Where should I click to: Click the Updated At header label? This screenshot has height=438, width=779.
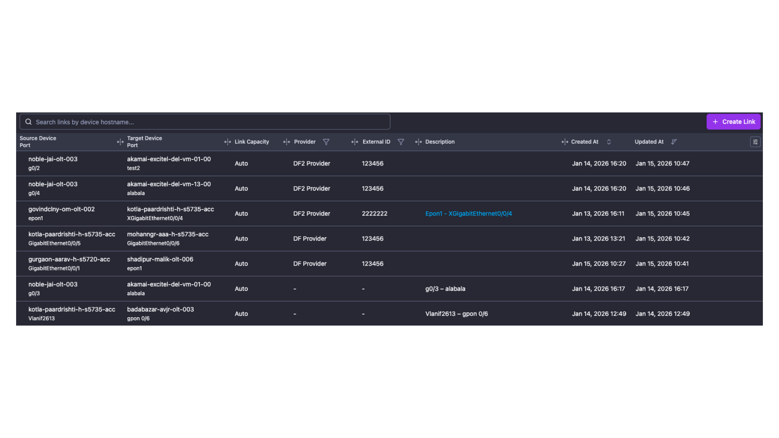tap(649, 142)
